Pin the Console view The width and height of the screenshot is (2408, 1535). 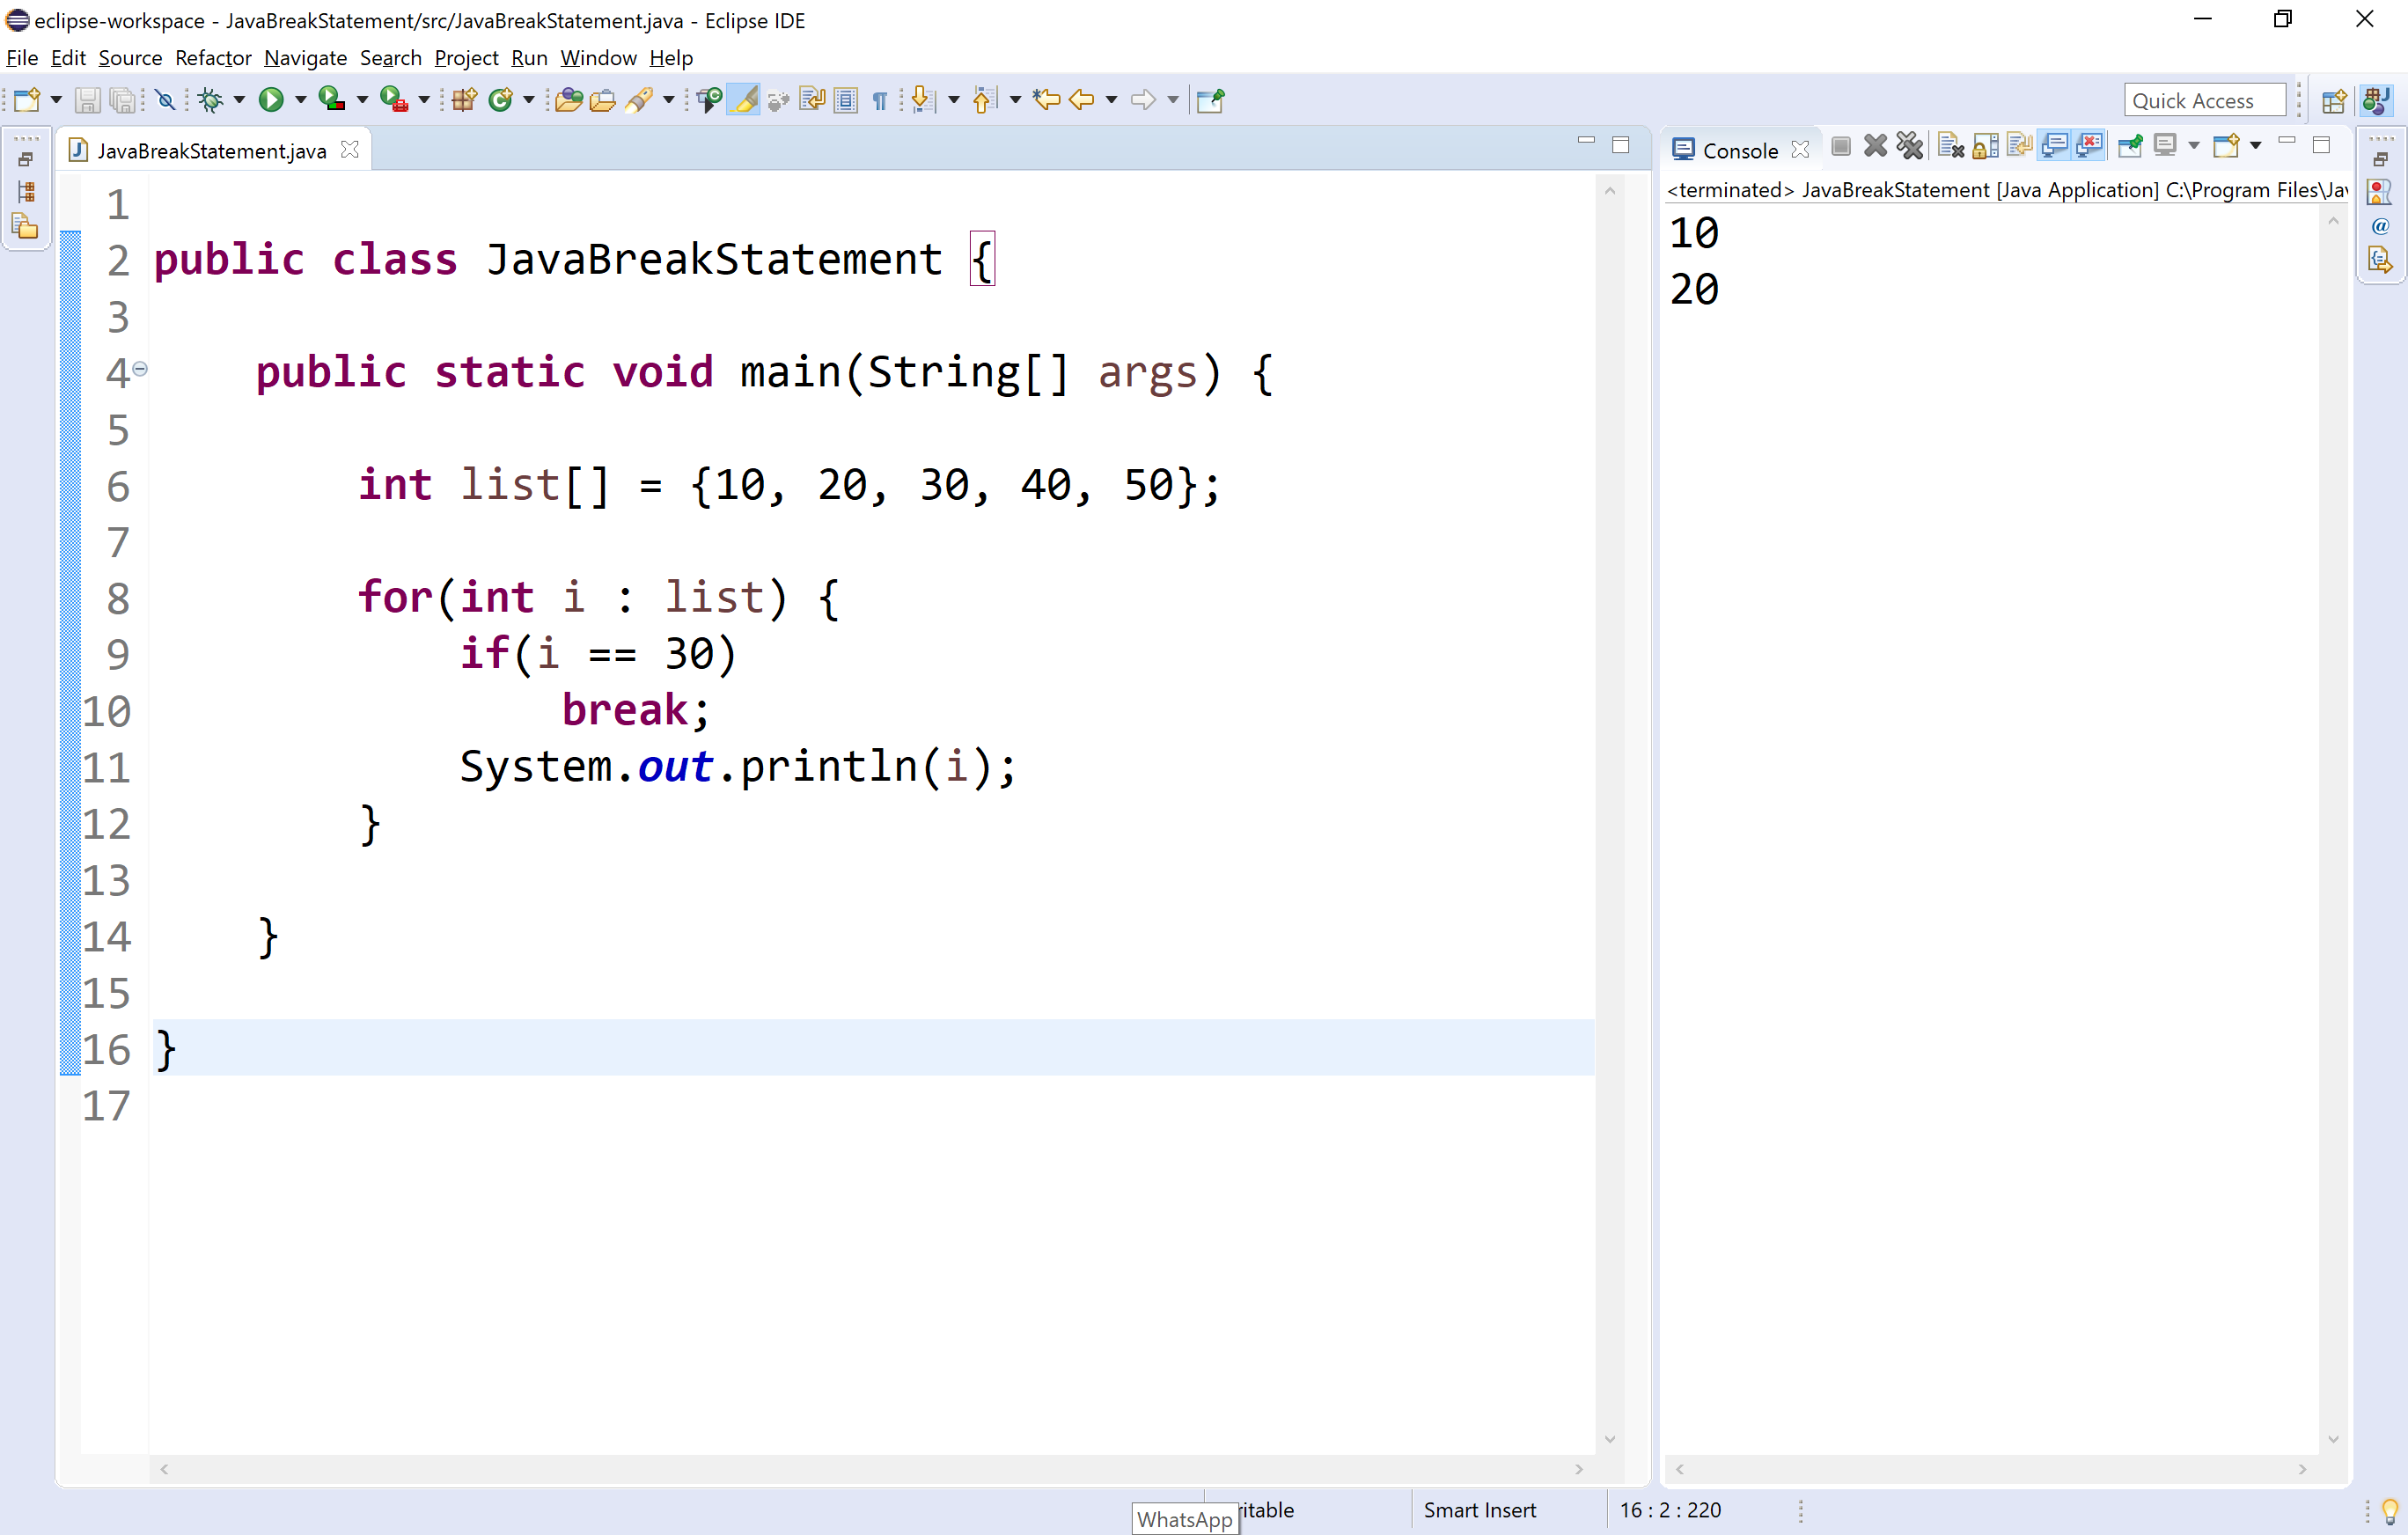coord(2130,145)
